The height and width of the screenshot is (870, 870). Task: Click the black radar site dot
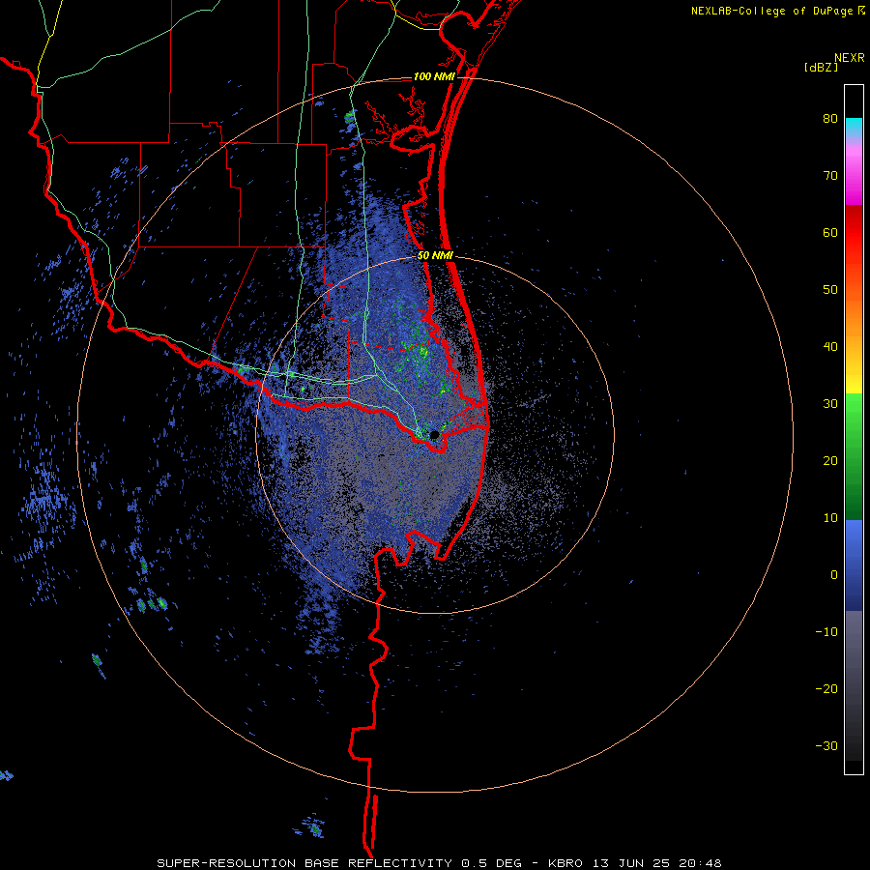coord(434,434)
